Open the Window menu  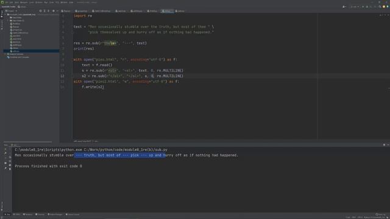point(64,2)
